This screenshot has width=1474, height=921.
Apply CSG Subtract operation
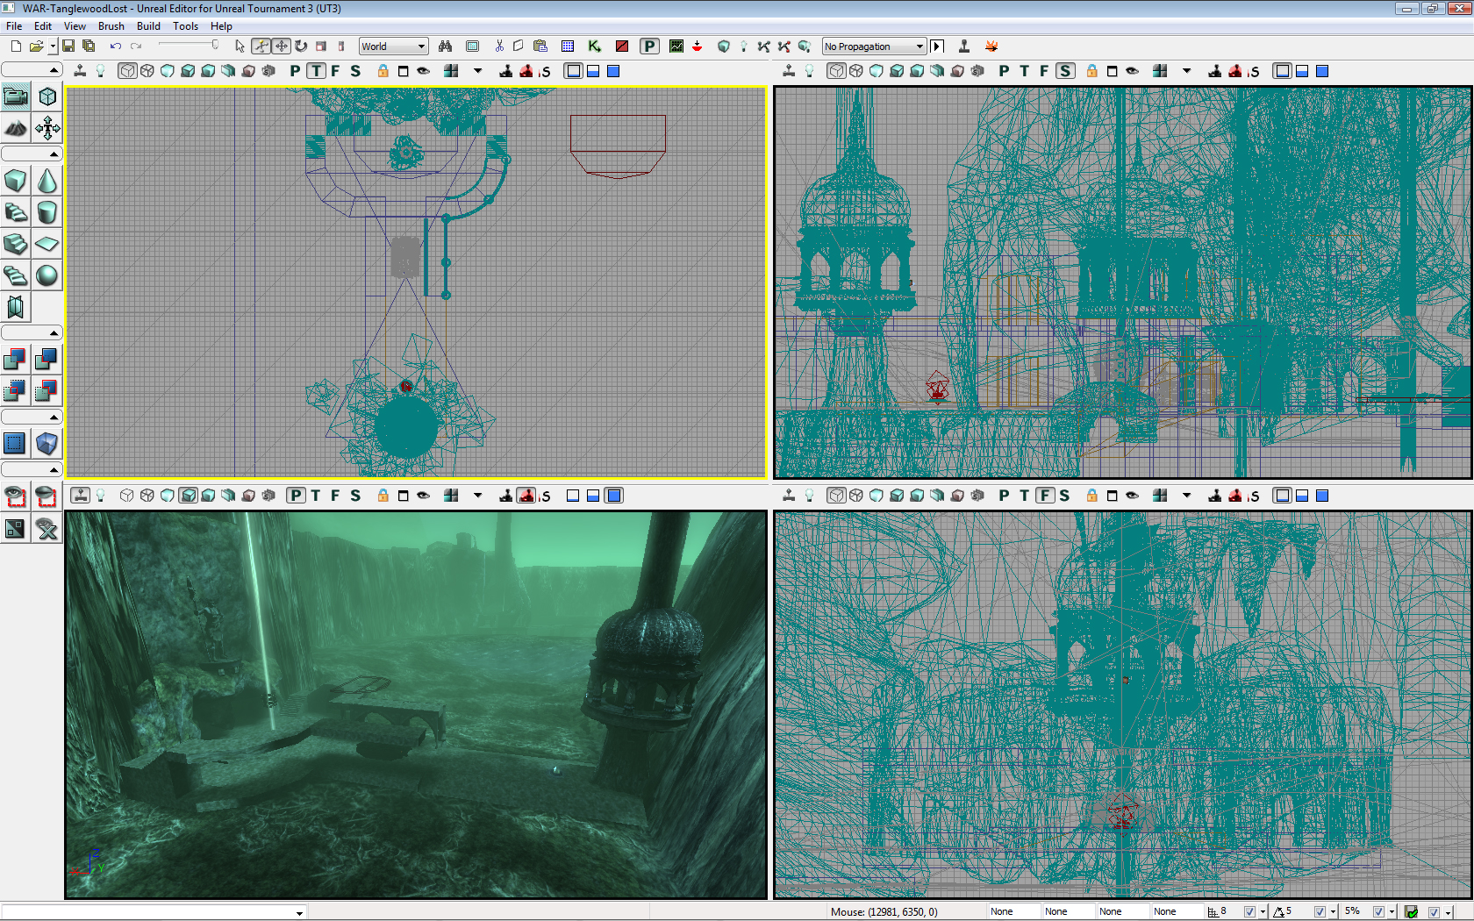point(47,359)
